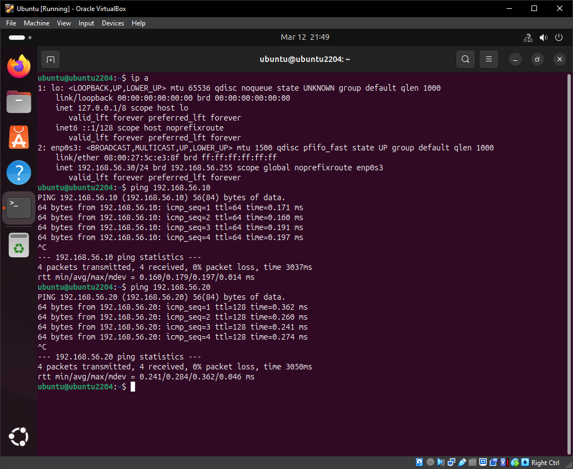This screenshot has width=573, height=469.
Task: Open the terminal hamburger menu
Action: [x=488, y=59]
